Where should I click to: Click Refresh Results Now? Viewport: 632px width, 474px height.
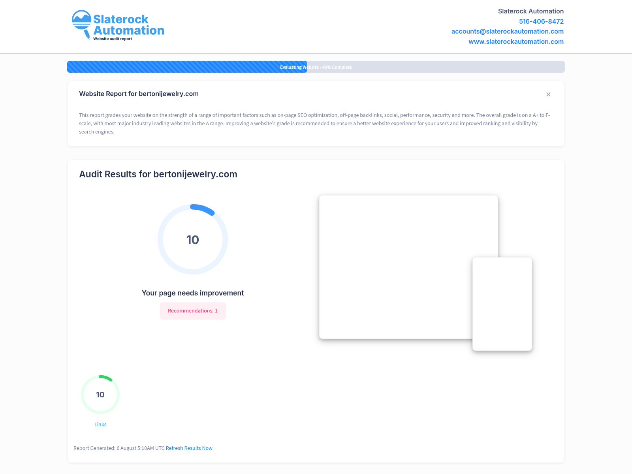[189, 448]
